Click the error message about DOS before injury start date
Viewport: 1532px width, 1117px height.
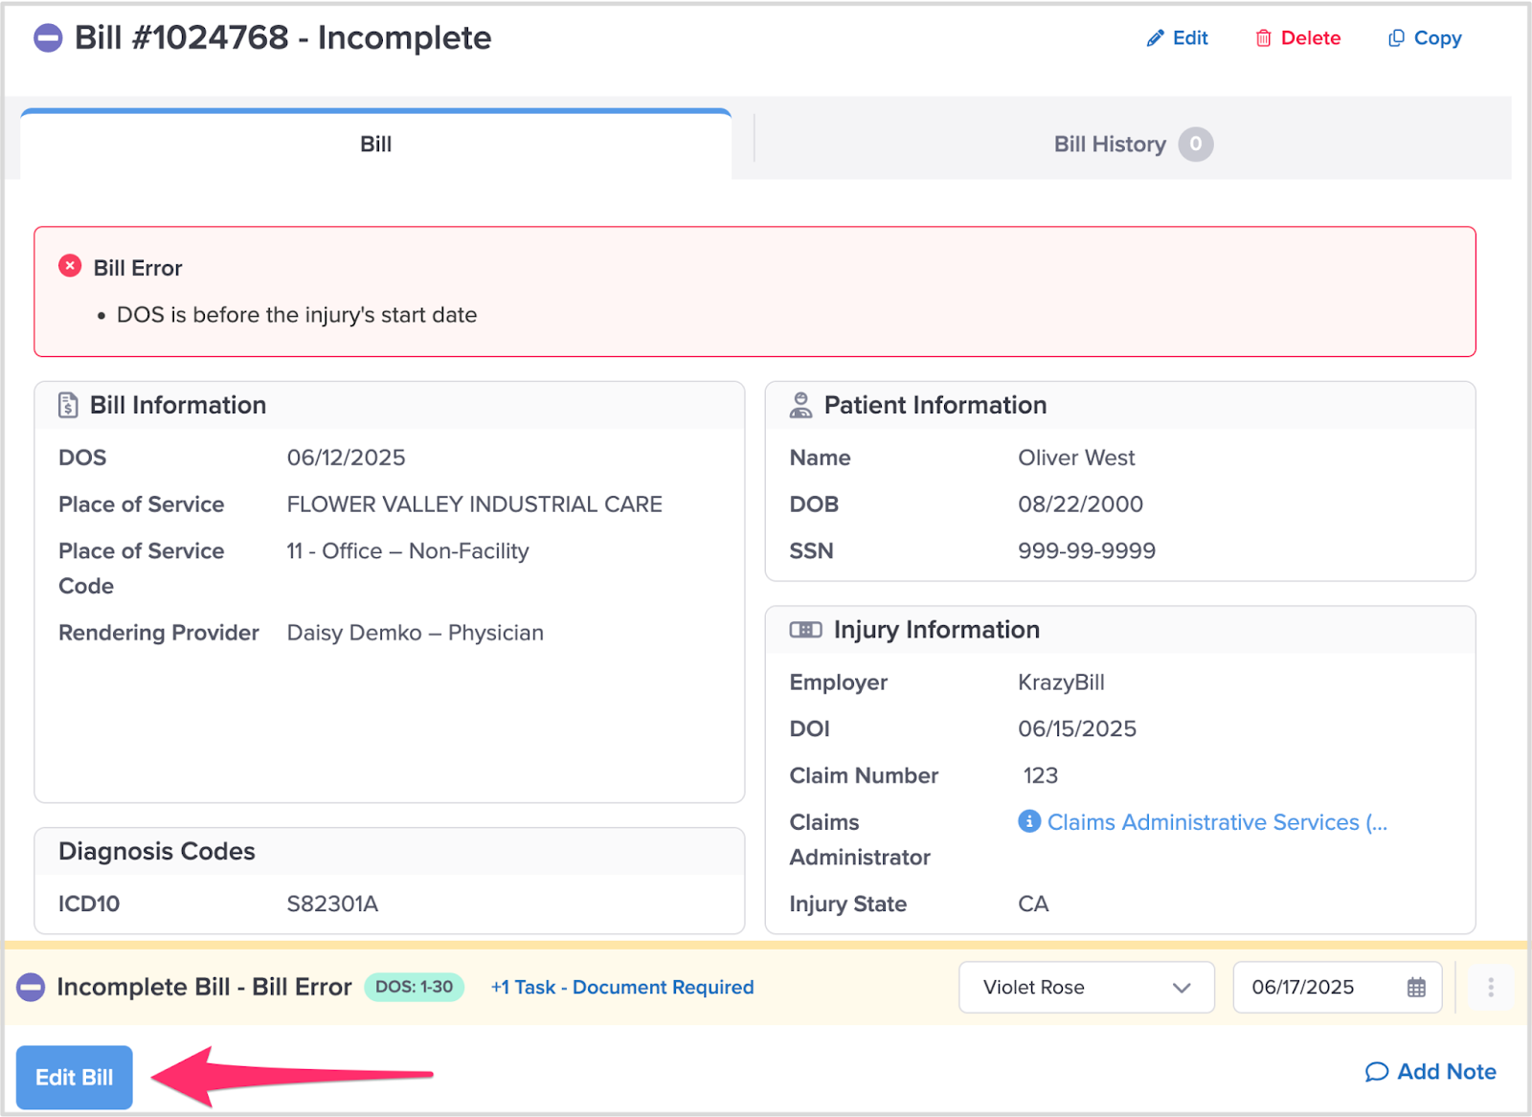coord(297,315)
